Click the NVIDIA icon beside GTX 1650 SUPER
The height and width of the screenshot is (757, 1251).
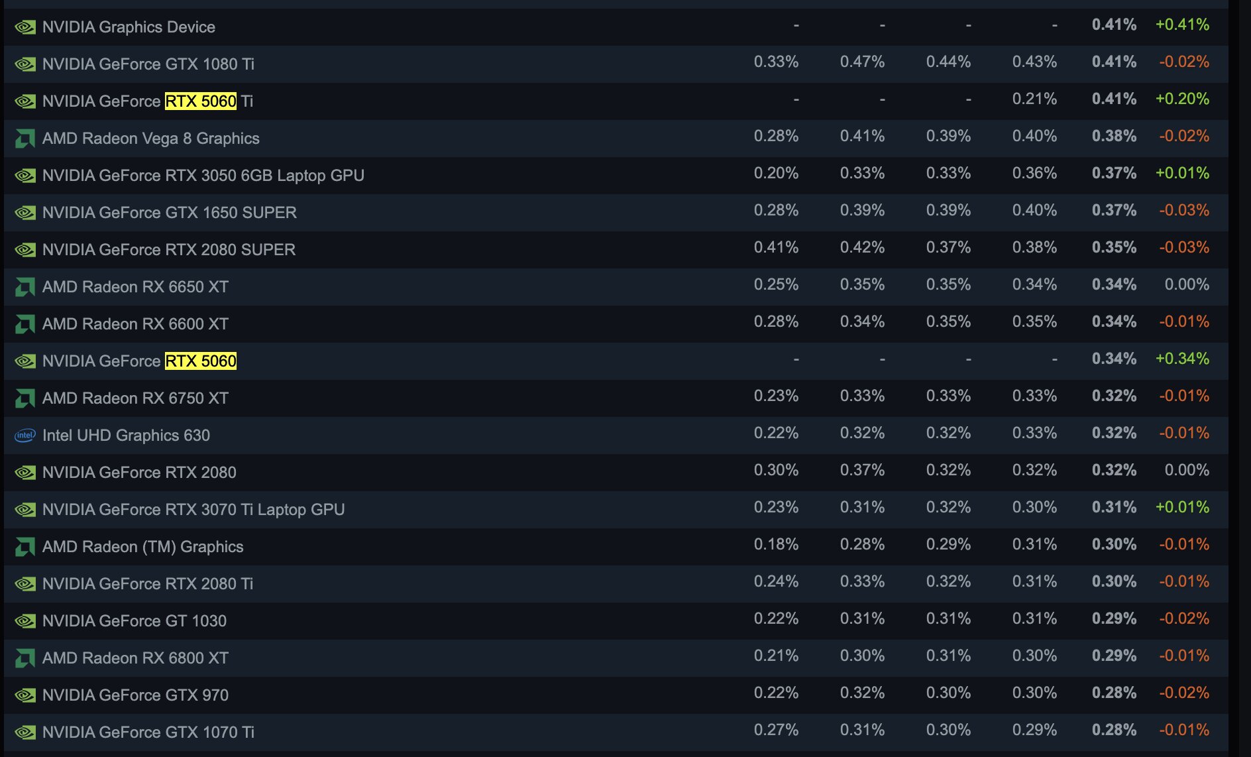pos(25,213)
